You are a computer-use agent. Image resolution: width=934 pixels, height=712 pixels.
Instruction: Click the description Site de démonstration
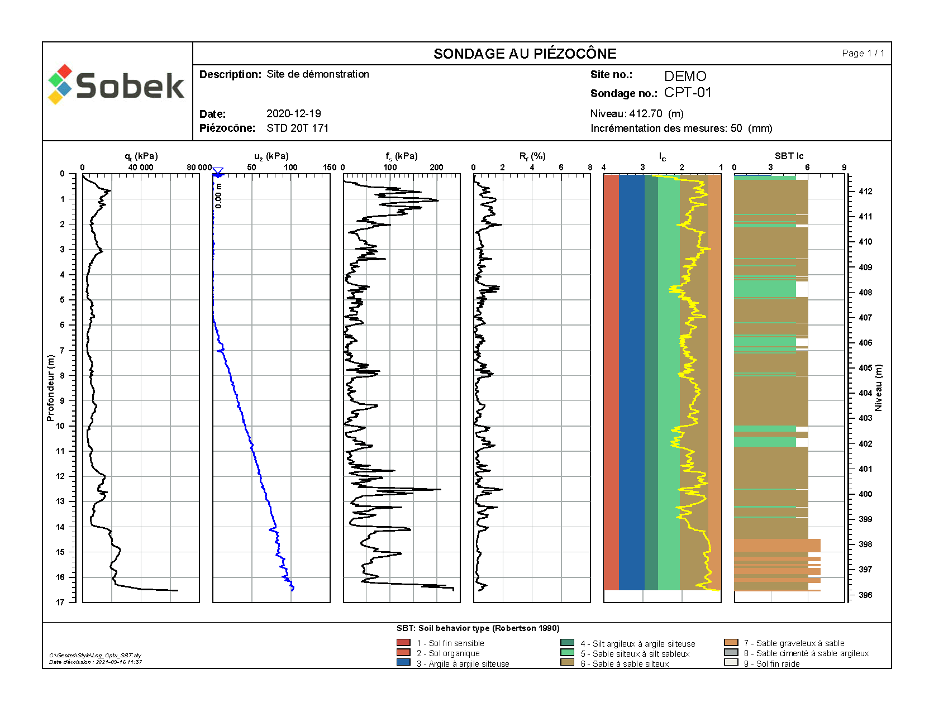pos(318,74)
